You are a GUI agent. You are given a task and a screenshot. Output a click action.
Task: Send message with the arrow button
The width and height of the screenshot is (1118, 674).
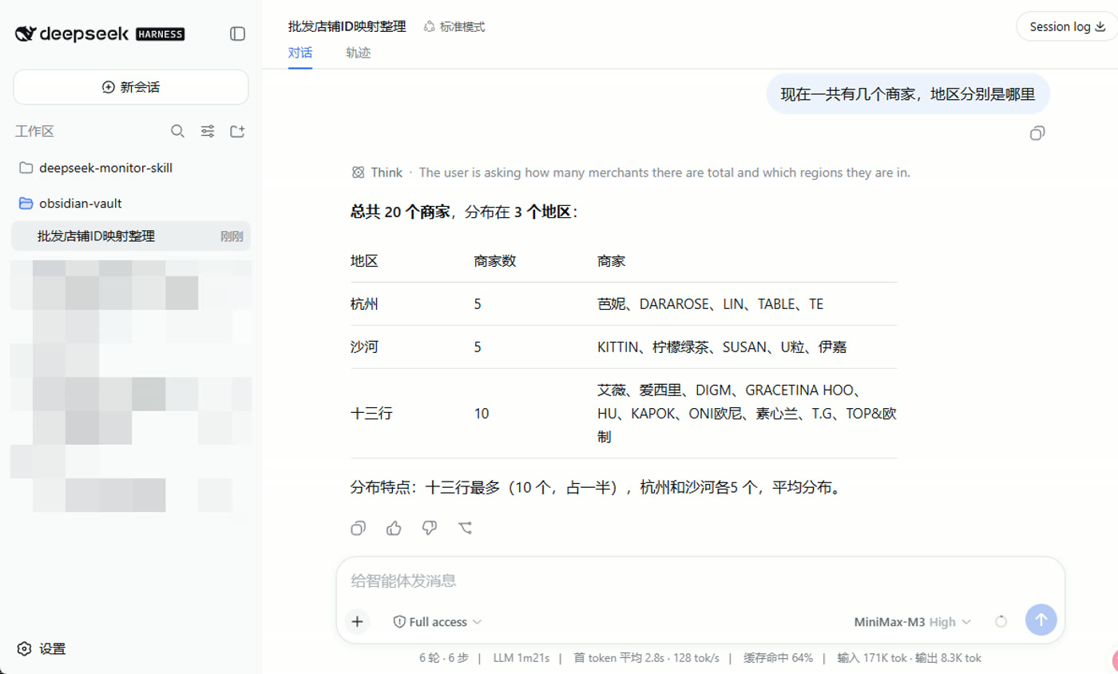click(1041, 620)
